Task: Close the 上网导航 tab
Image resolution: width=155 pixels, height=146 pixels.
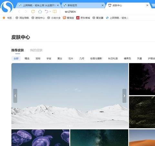Action: tap(58, 5)
